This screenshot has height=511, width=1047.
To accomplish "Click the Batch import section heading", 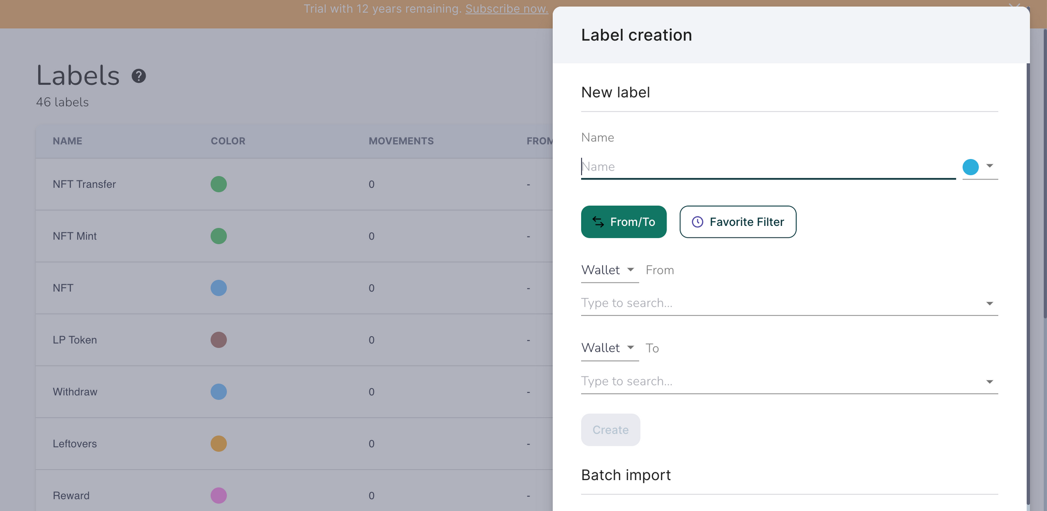I will click(x=626, y=475).
